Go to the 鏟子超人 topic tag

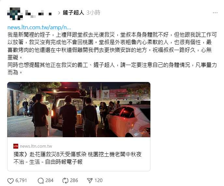click(x=73, y=13)
